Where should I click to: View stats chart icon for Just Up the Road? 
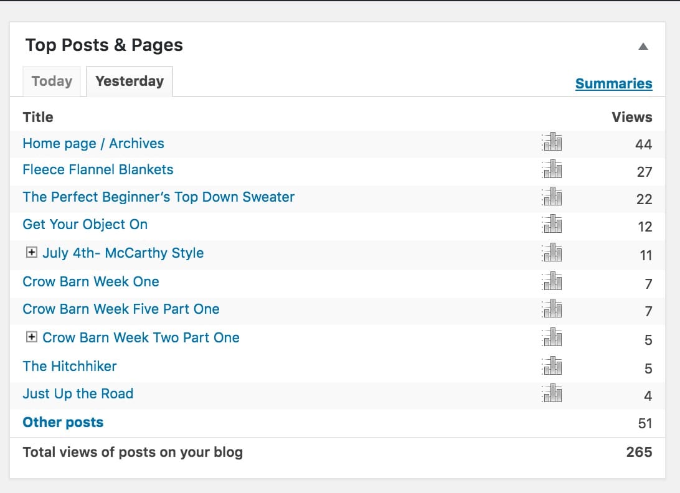(552, 393)
